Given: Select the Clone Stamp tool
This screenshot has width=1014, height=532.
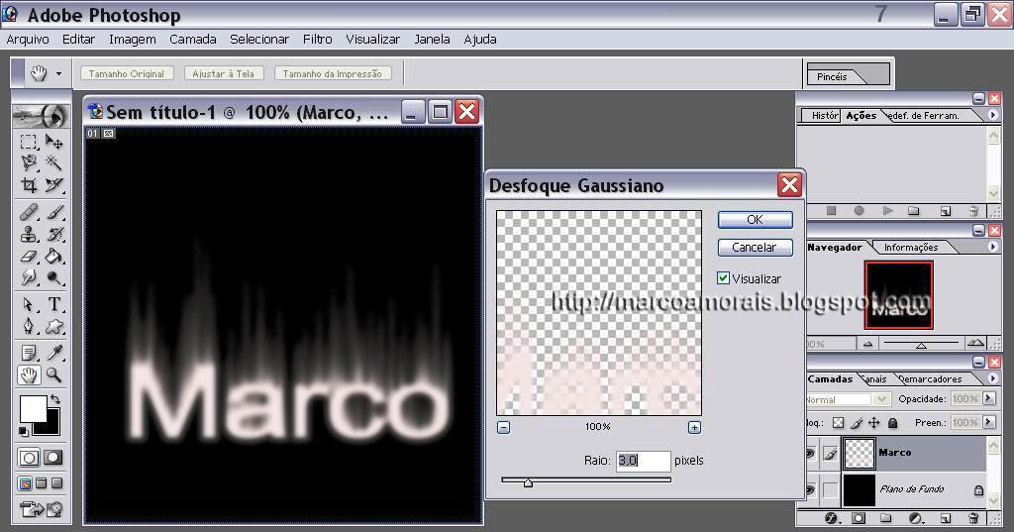Looking at the screenshot, I should pos(29,234).
